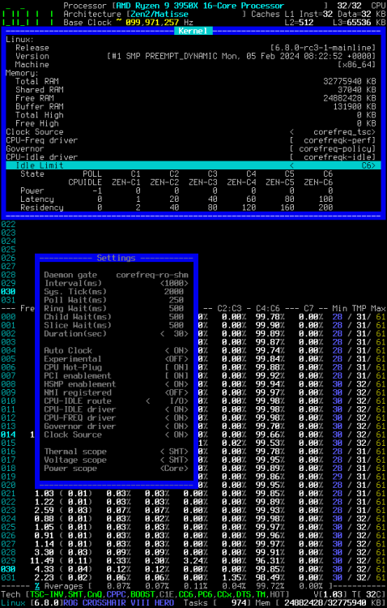Select CPU row 023 frequency 2.59
The width and height of the screenshot is (387, 608).
point(45,510)
